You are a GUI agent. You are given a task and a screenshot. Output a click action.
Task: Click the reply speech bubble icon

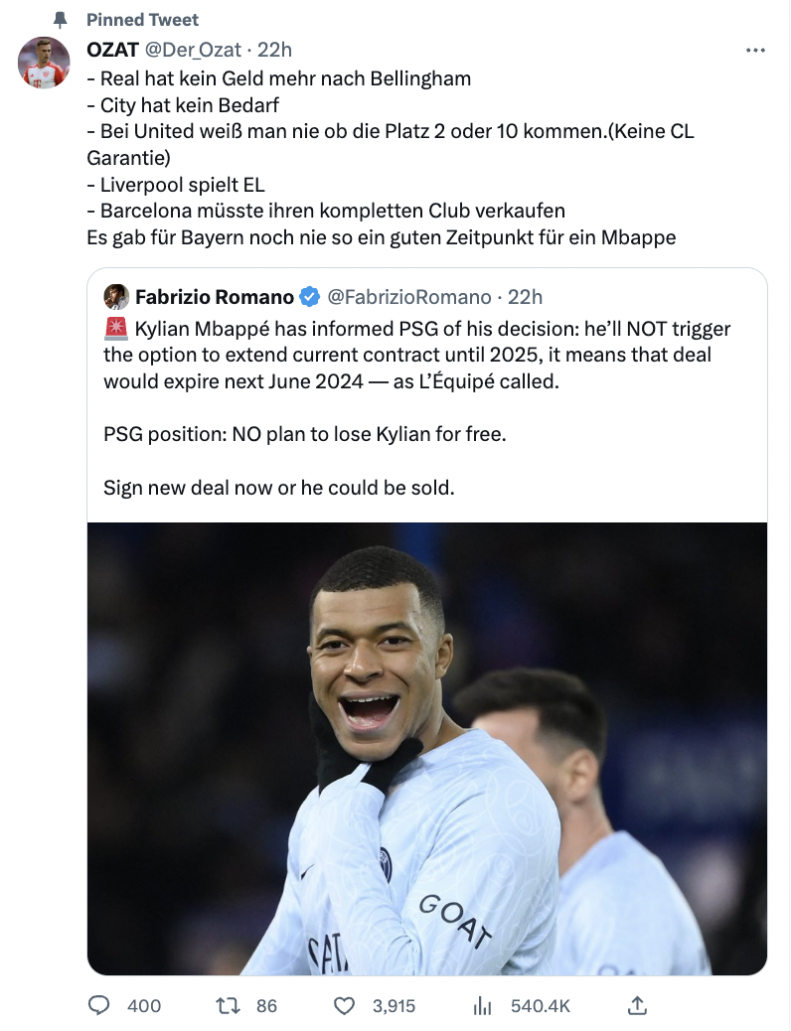tap(99, 1006)
